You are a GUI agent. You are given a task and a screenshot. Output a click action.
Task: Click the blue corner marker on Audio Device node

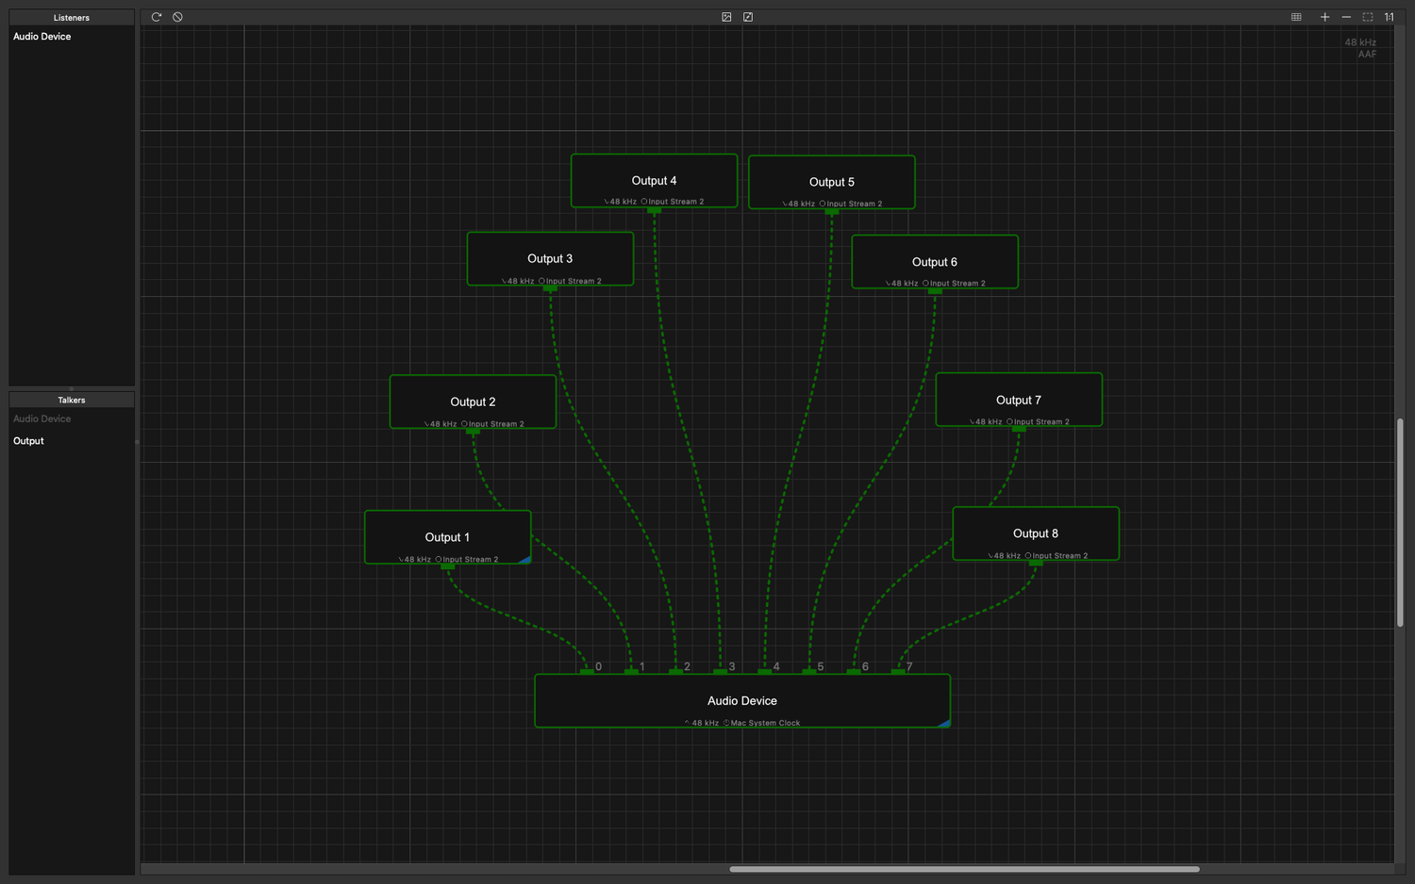[944, 723]
